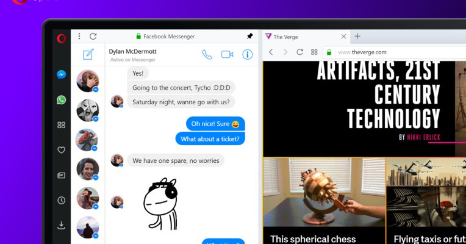
Task: Reload the Facebook Messenger panel
Action: coord(93,36)
